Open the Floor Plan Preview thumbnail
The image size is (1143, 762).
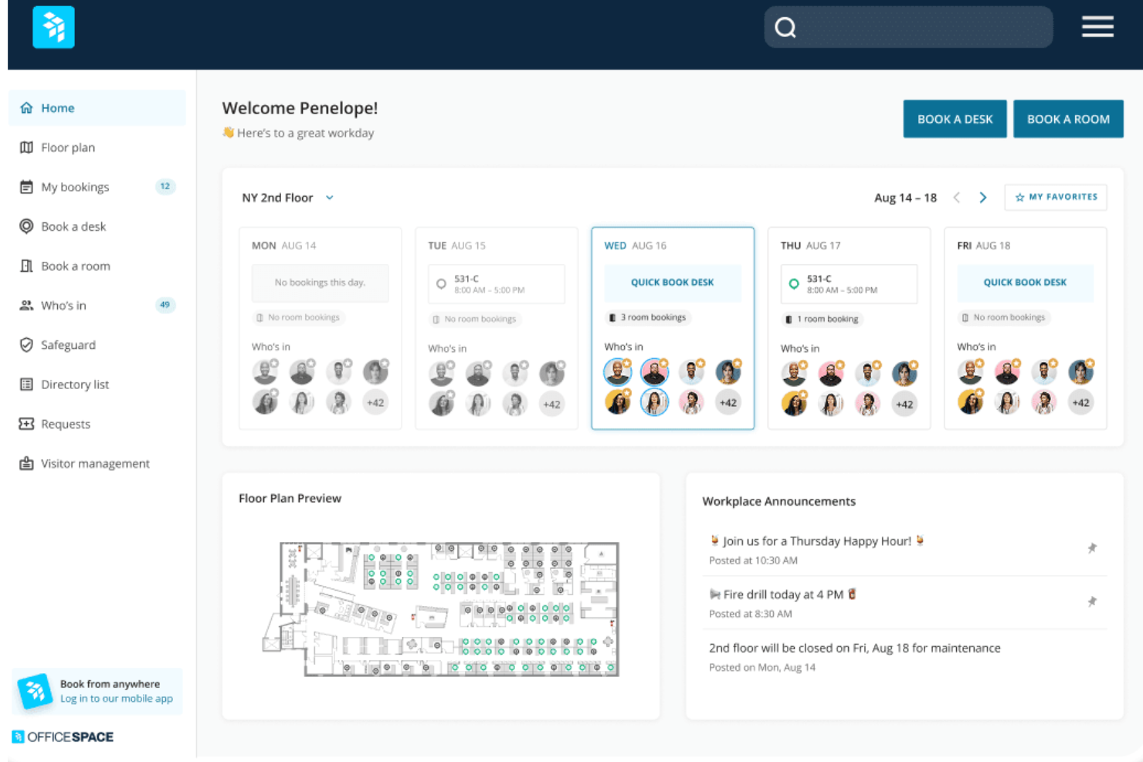click(441, 609)
